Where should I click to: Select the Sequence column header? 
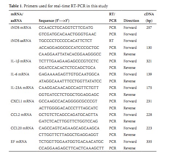(54, 21)
